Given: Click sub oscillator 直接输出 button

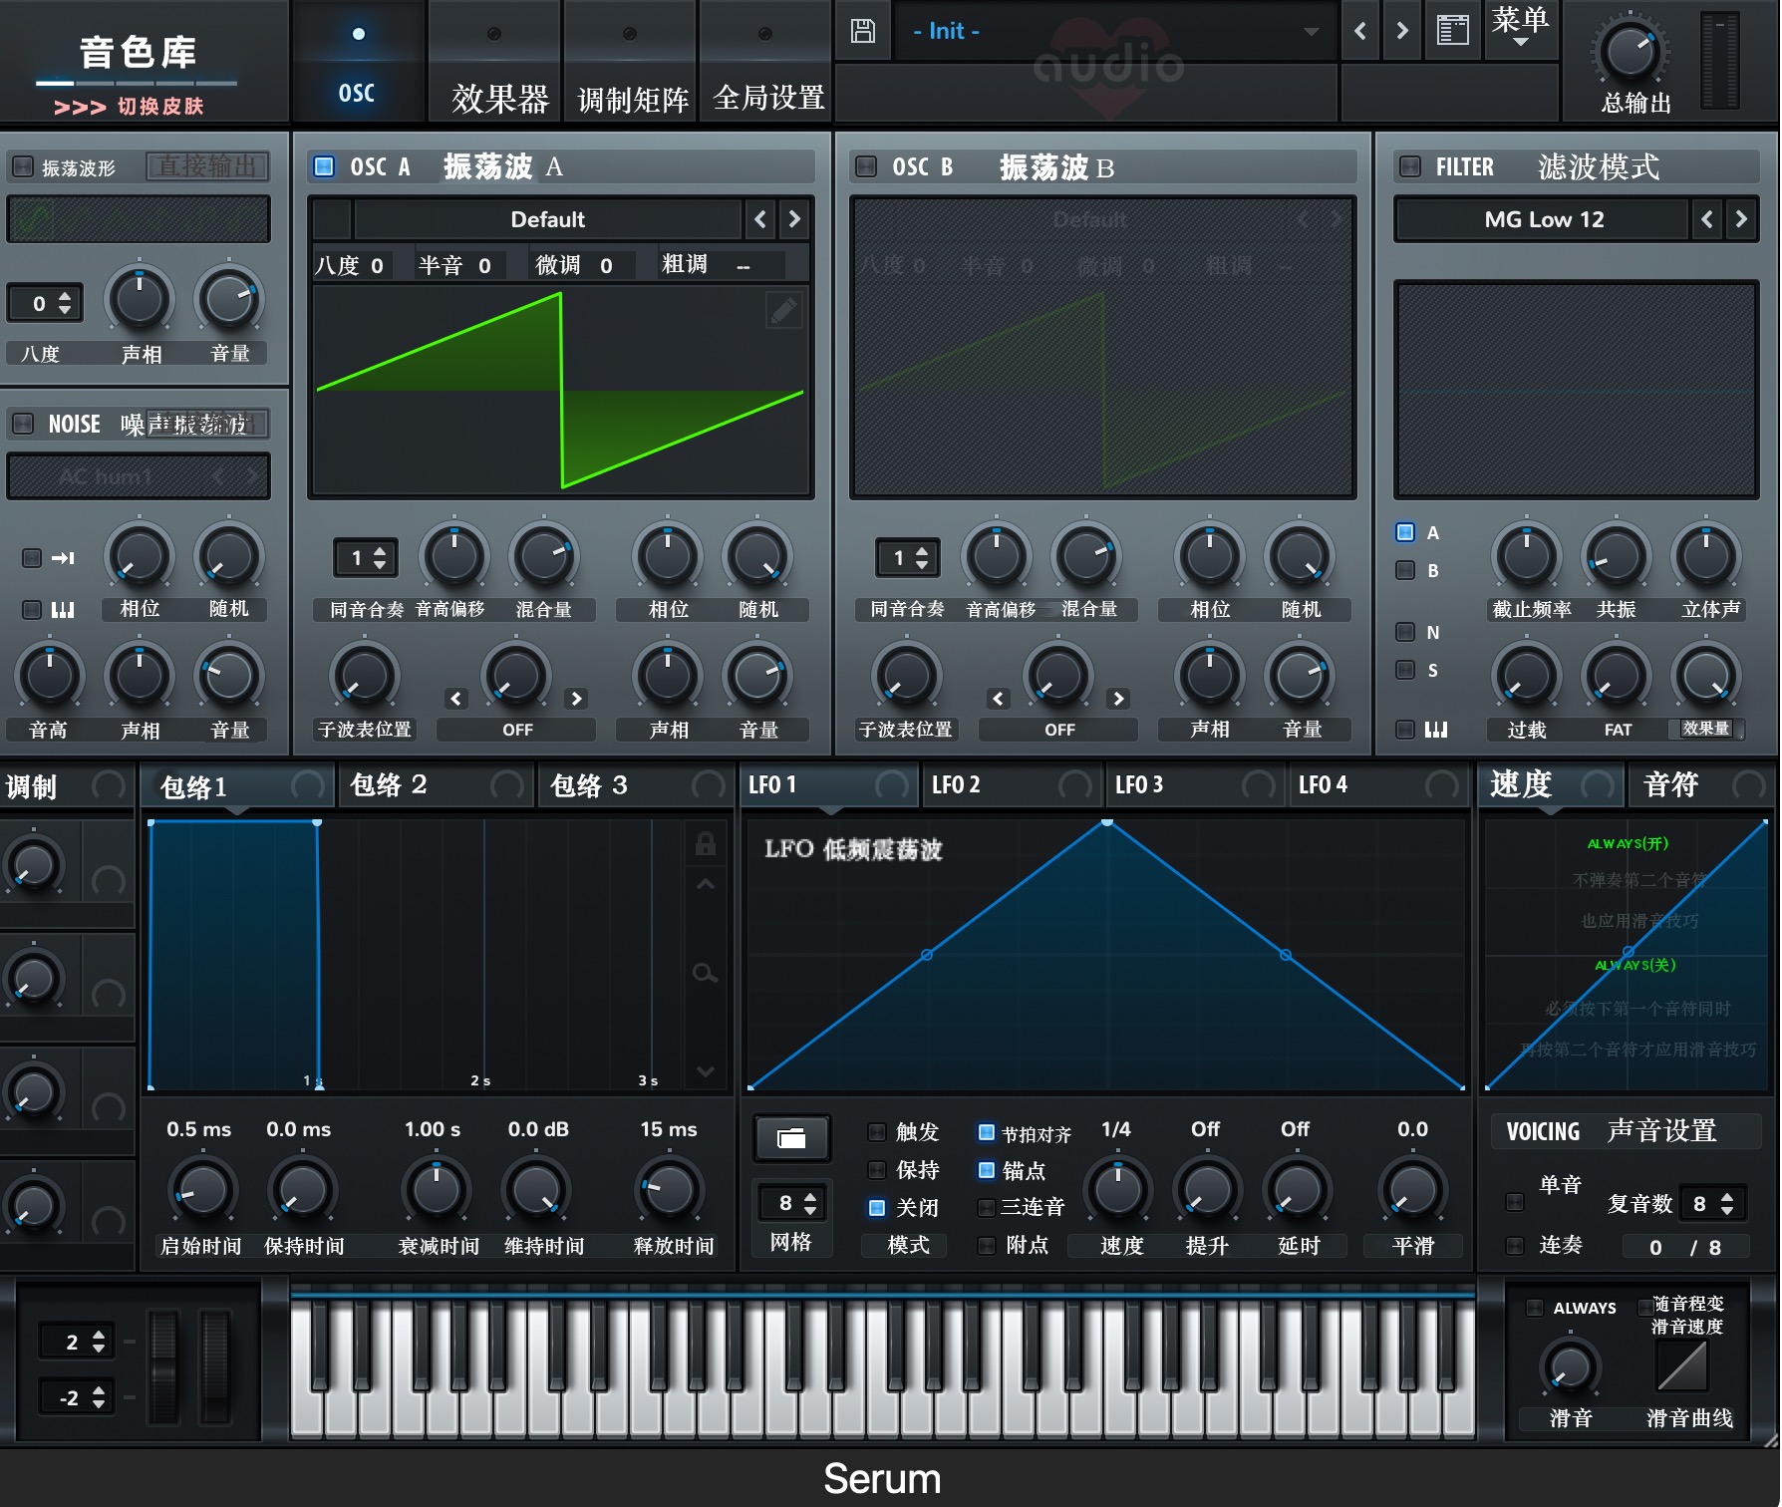Looking at the screenshot, I should pos(207,165).
